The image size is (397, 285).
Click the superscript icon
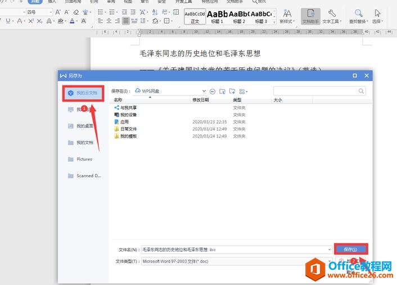30,21
